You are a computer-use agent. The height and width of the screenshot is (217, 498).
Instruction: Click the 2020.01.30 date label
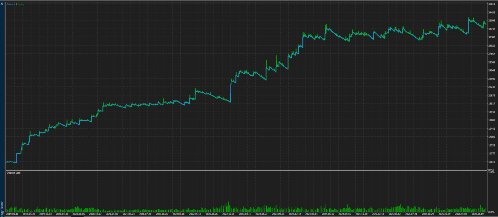[x=62, y=214]
